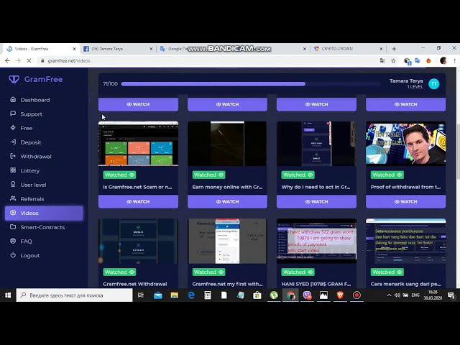Open Brave browser from taskbar

tap(340, 295)
